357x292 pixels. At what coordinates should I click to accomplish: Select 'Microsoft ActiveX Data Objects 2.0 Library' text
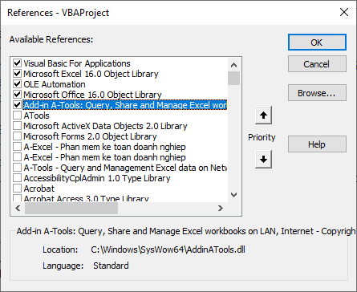(105, 126)
